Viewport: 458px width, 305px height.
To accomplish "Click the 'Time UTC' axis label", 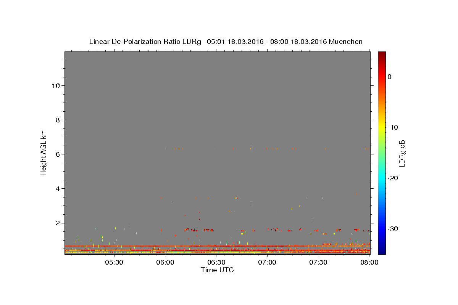I will point(217,270).
